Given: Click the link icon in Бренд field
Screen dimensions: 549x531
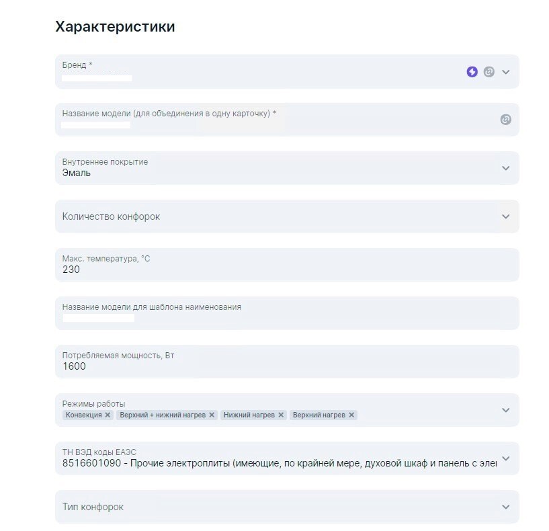Looking at the screenshot, I should 489,72.
